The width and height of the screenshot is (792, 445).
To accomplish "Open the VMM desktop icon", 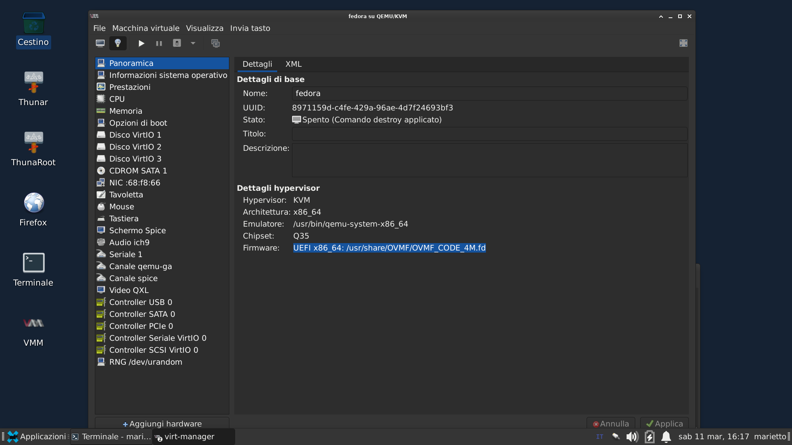I will (33, 330).
